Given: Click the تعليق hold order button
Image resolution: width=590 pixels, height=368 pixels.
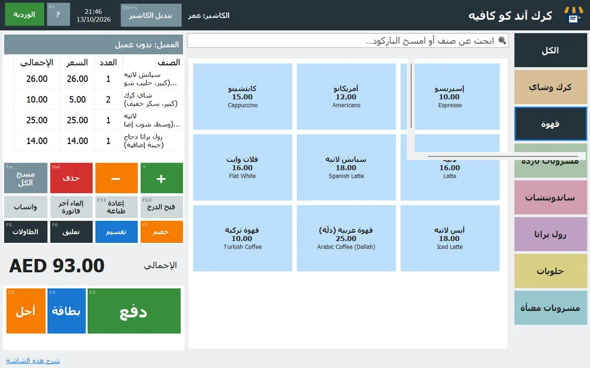Looking at the screenshot, I should (71, 232).
